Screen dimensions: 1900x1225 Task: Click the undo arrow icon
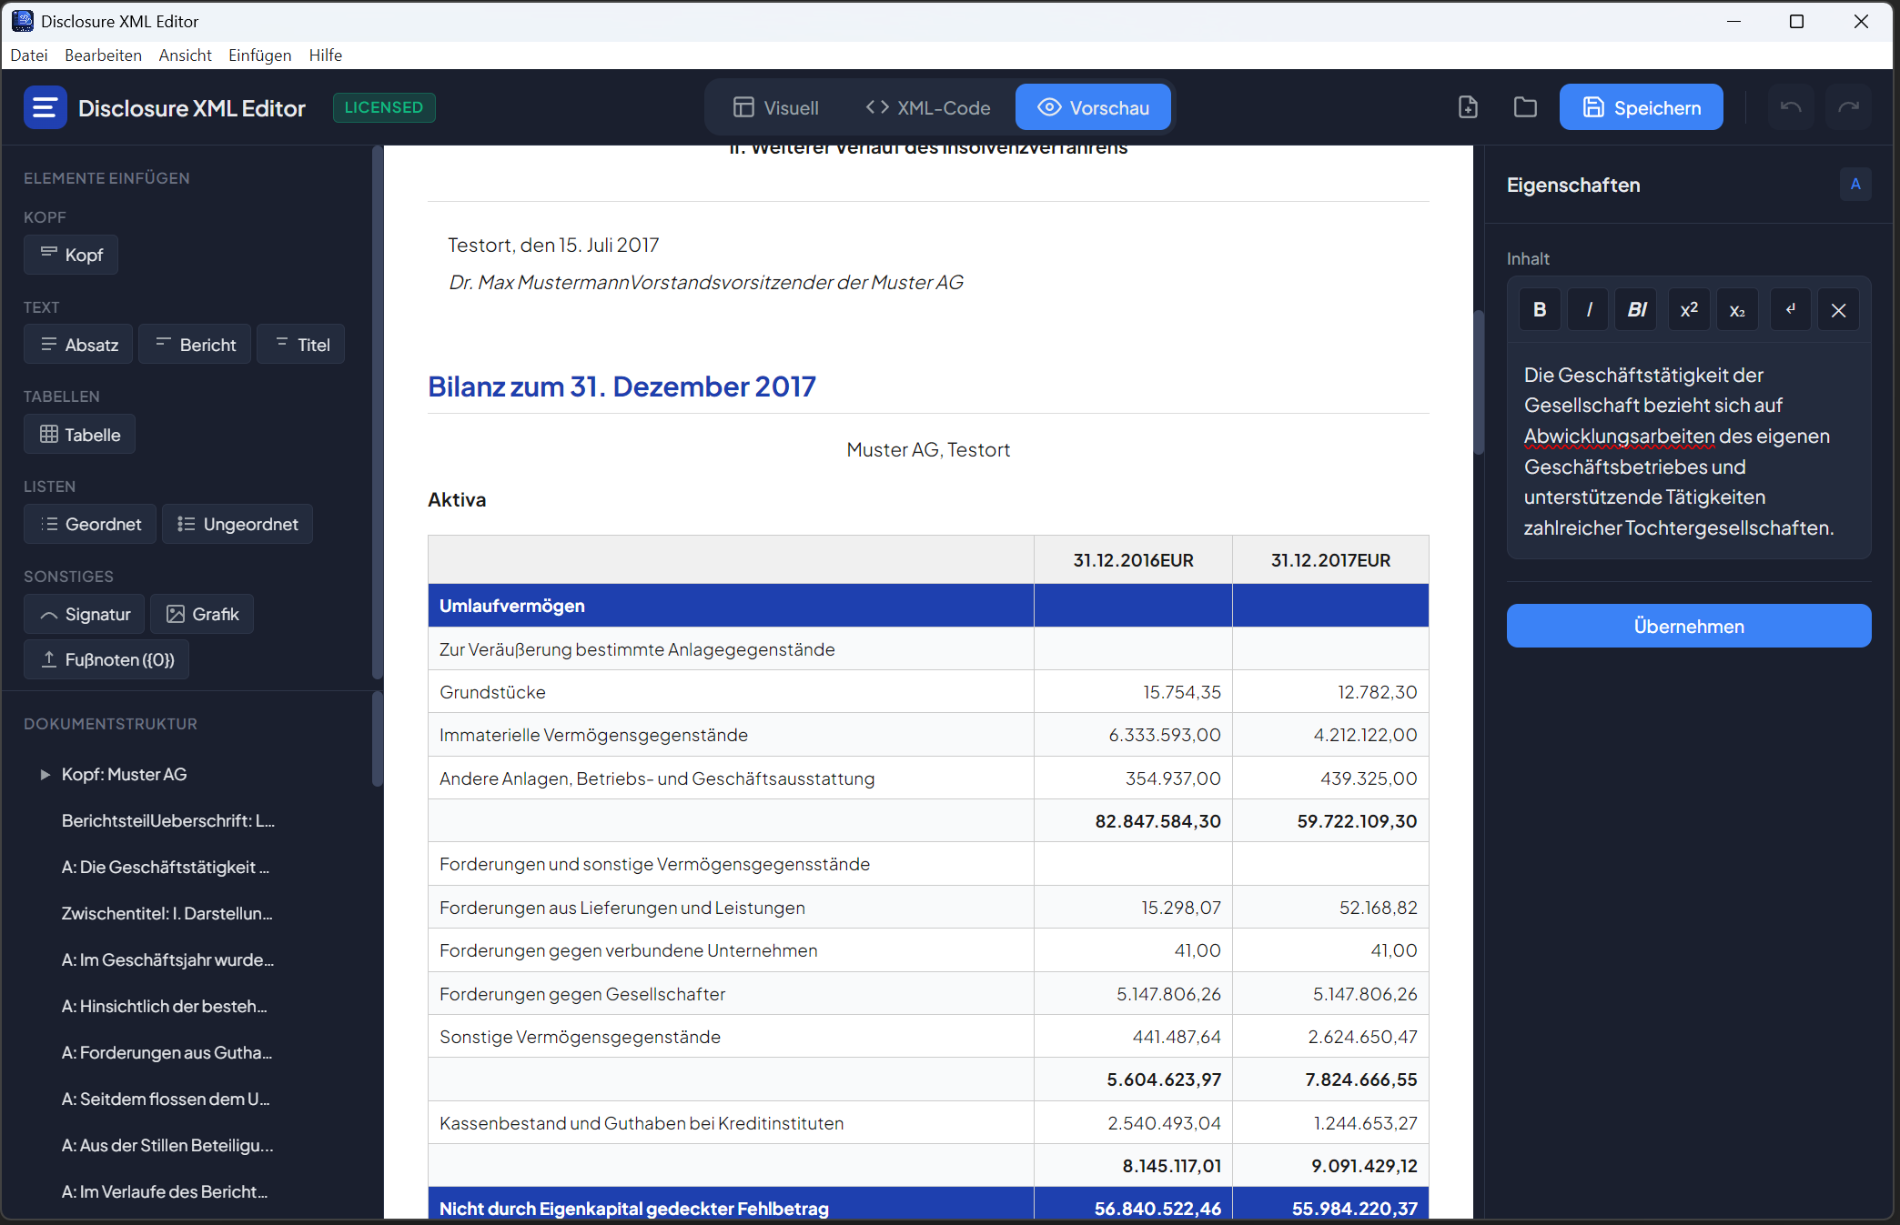click(x=1790, y=107)
